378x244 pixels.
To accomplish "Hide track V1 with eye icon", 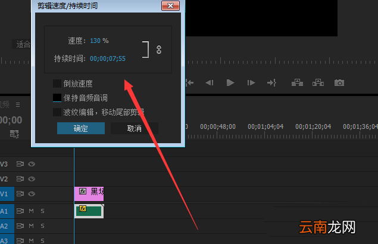I will pyautogui.click(x=32, y=194).
